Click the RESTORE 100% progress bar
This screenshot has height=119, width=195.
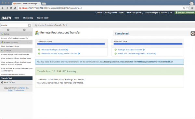(x=148, y=44)
